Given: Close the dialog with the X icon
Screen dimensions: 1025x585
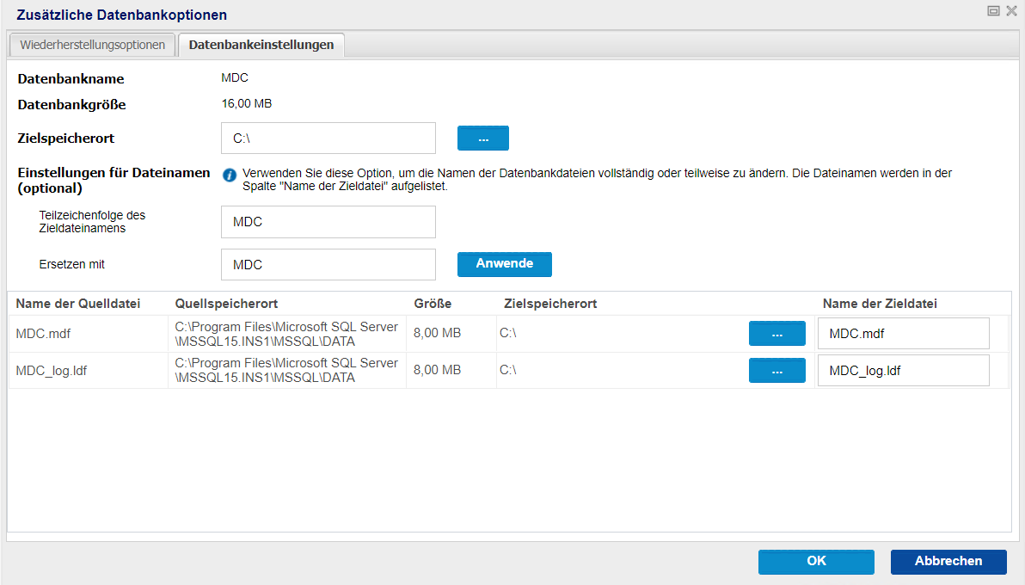Looking at the screenshot, I should click(1011, 11).
